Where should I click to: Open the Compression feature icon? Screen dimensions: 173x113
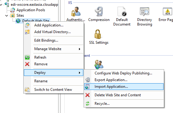99,12
